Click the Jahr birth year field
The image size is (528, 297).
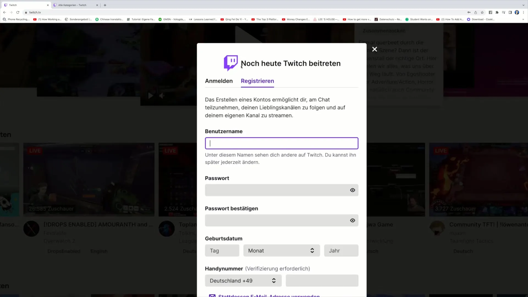pyautogui.click(x=341, y=251)
